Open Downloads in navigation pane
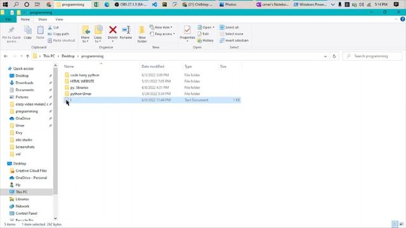406x228 pixels. tap(24, 83)
